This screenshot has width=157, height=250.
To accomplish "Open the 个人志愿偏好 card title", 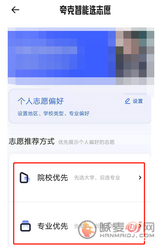I will [x=41, y=101].
